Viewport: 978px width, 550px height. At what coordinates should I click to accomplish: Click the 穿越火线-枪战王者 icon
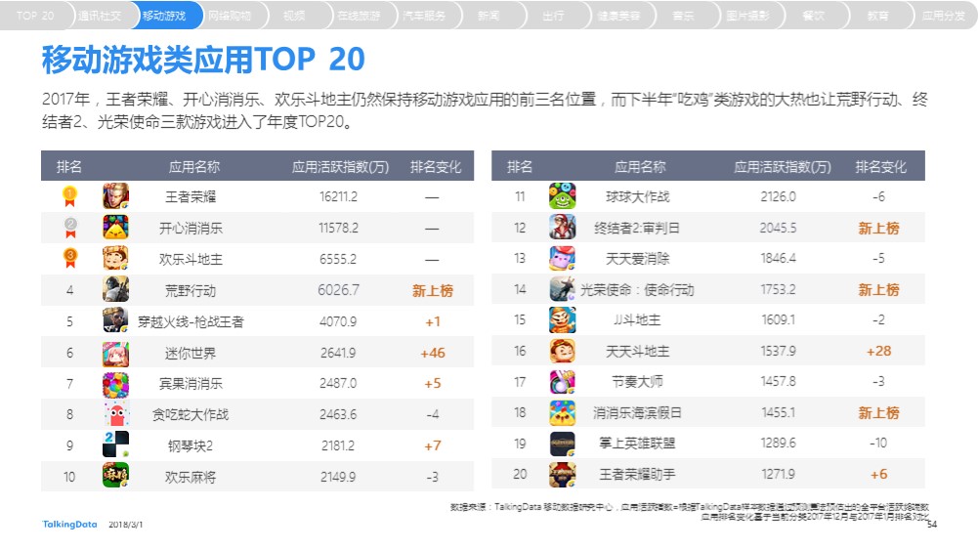[x=115, y=320]
